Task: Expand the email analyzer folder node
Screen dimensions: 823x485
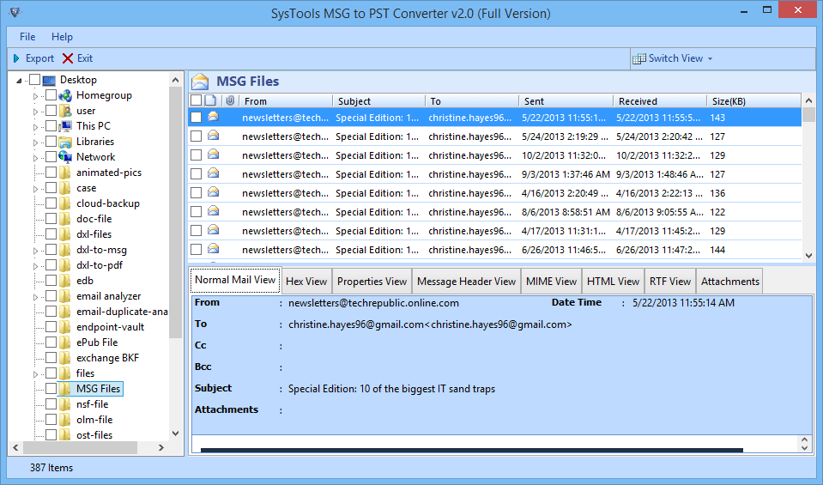Action: click(x=36, y=296)
